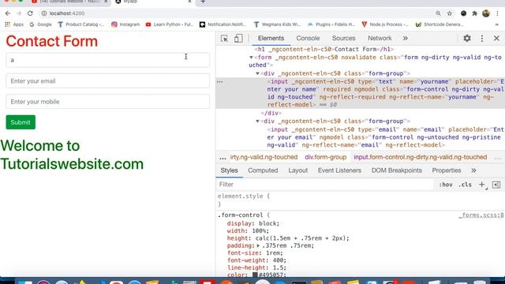Switch to the Network tab

click(380, 39)
